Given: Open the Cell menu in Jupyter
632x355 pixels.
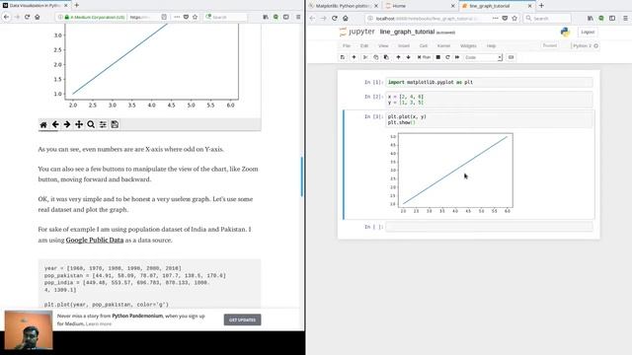Looking at the screenshot, I should [x=424, y=46].
